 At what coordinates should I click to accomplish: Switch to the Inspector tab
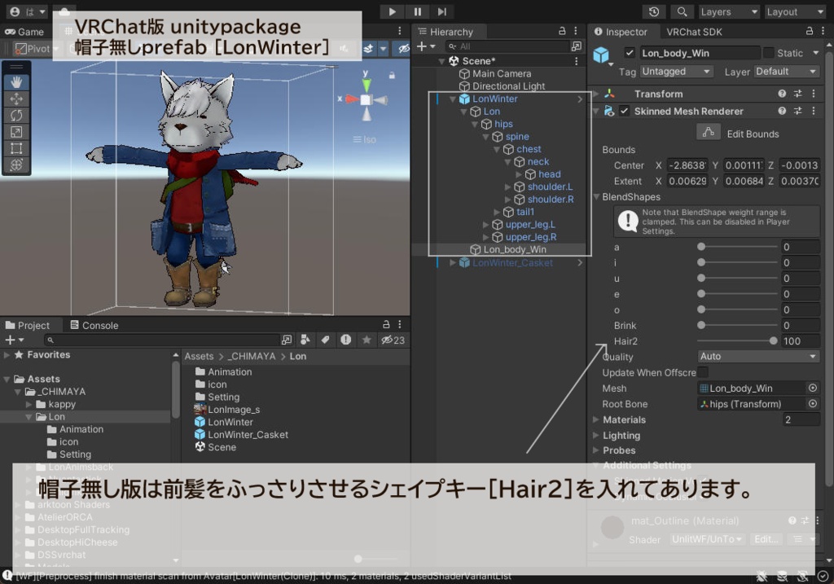tap(621, 32)
